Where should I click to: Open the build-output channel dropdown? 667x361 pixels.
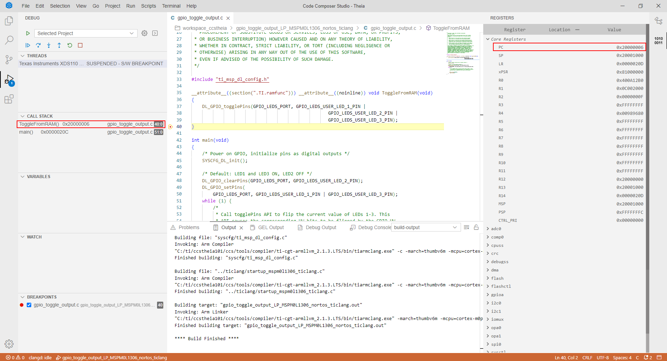(x=425, y=227)
